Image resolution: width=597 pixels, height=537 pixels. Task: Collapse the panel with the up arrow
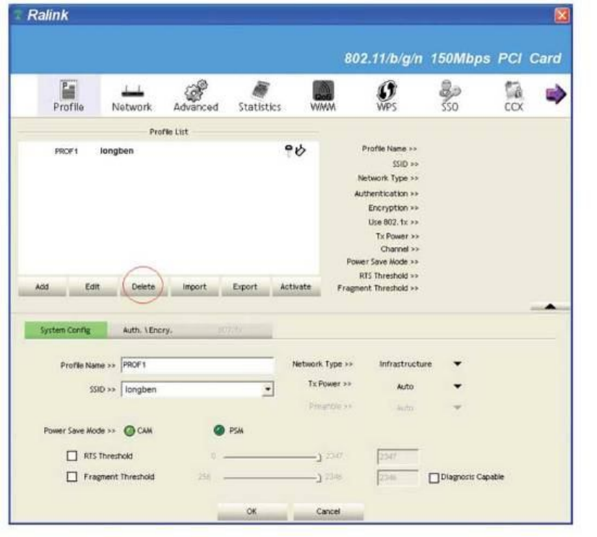click(x=550, y=306)
